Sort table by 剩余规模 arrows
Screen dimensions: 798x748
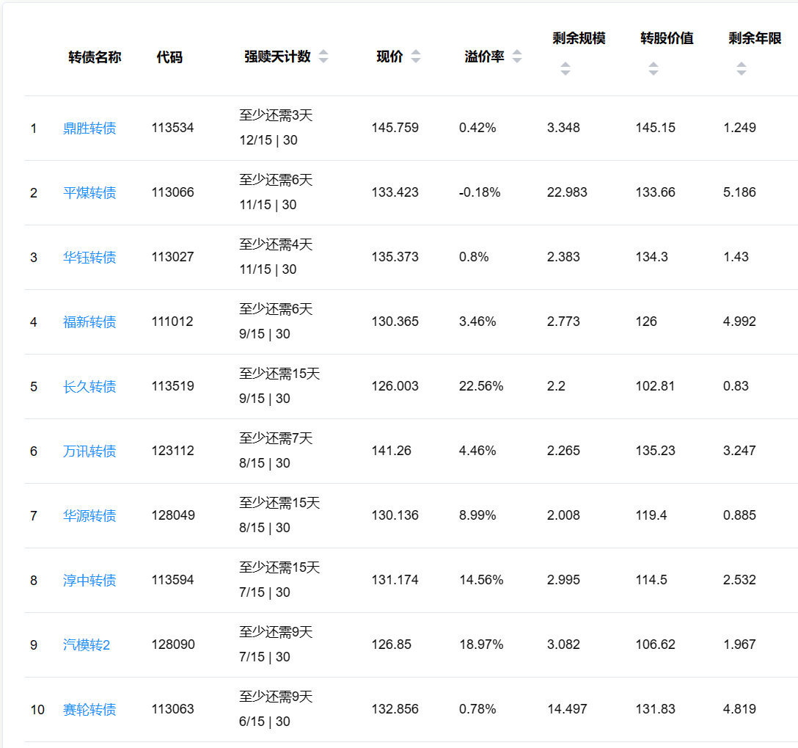[565, 69]
